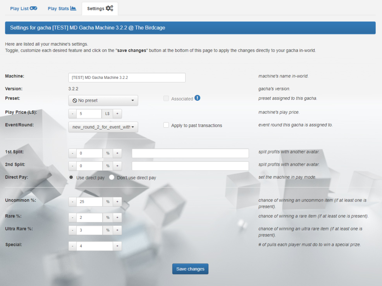Viewport: 382px width, 286px height.
Task: Click the info icon beside Associated
Action: click(198, 99)
